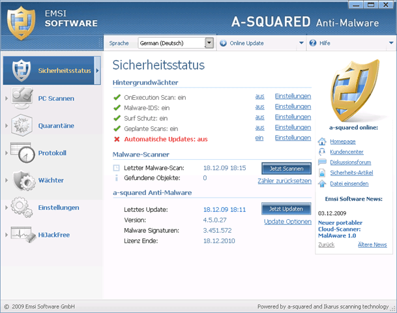
Task: Expand the HiJackFree sidebar arrow
Action: [x=7, y=235]
